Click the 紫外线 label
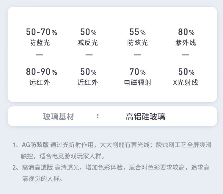The width and height of the screenshot is (223, 194). click(186, 43)
